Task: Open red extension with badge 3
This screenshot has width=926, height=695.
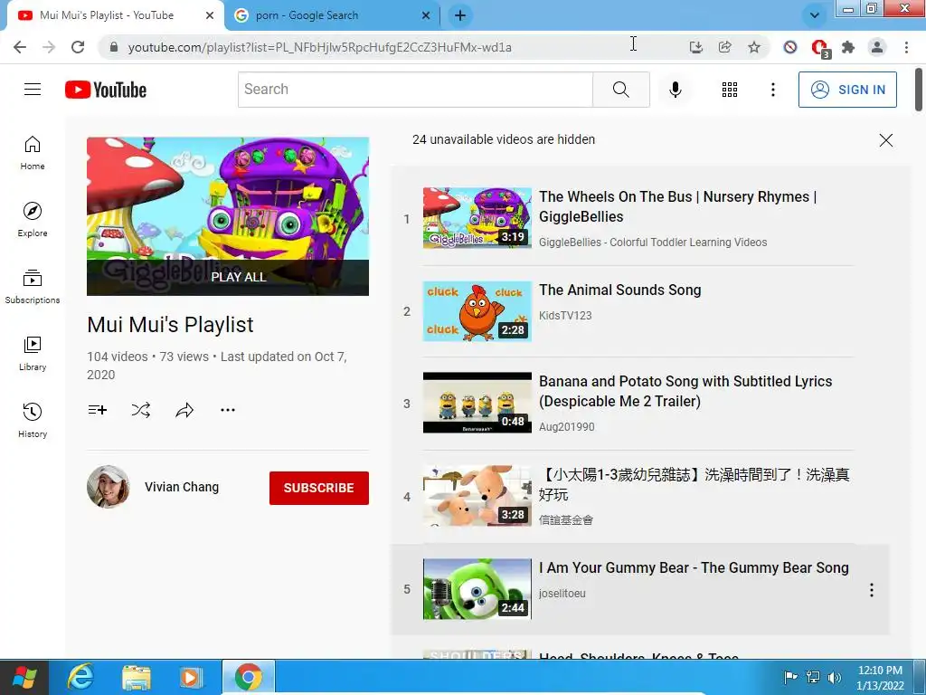Action: pyautogui.click(x=820, y=49)
